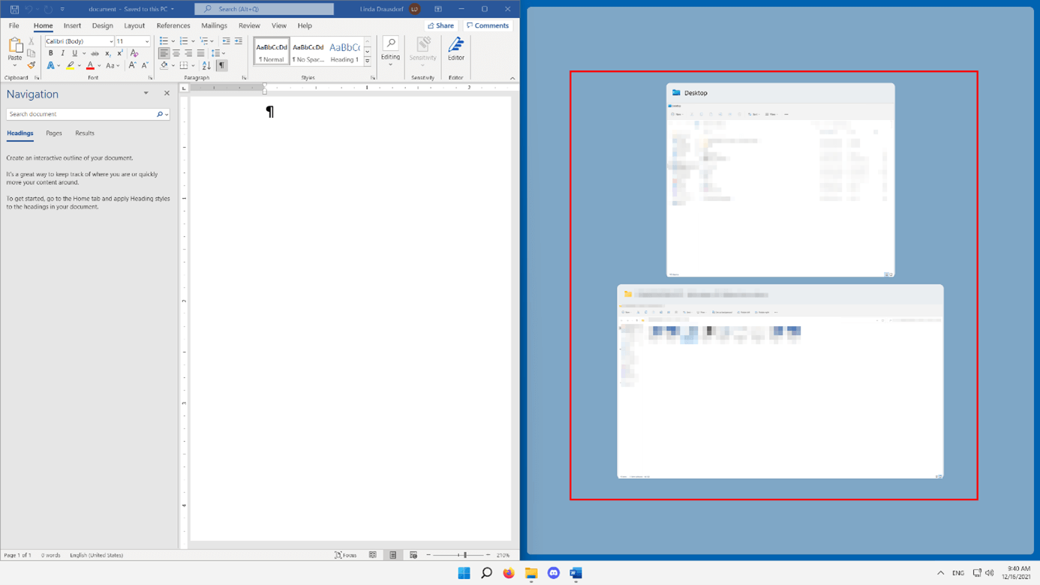The height and width of the screenshot is (585, 1040).
Task: Click the Share button
Action: (x=441, y=25)
